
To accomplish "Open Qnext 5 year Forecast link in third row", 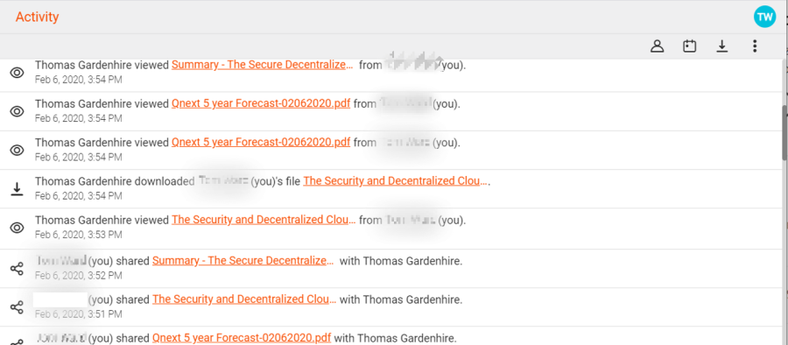I will pos(261,143).
